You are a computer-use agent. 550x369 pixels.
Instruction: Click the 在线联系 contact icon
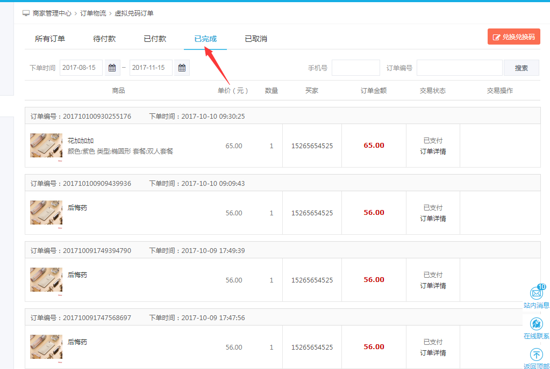[x=536, y=324]
